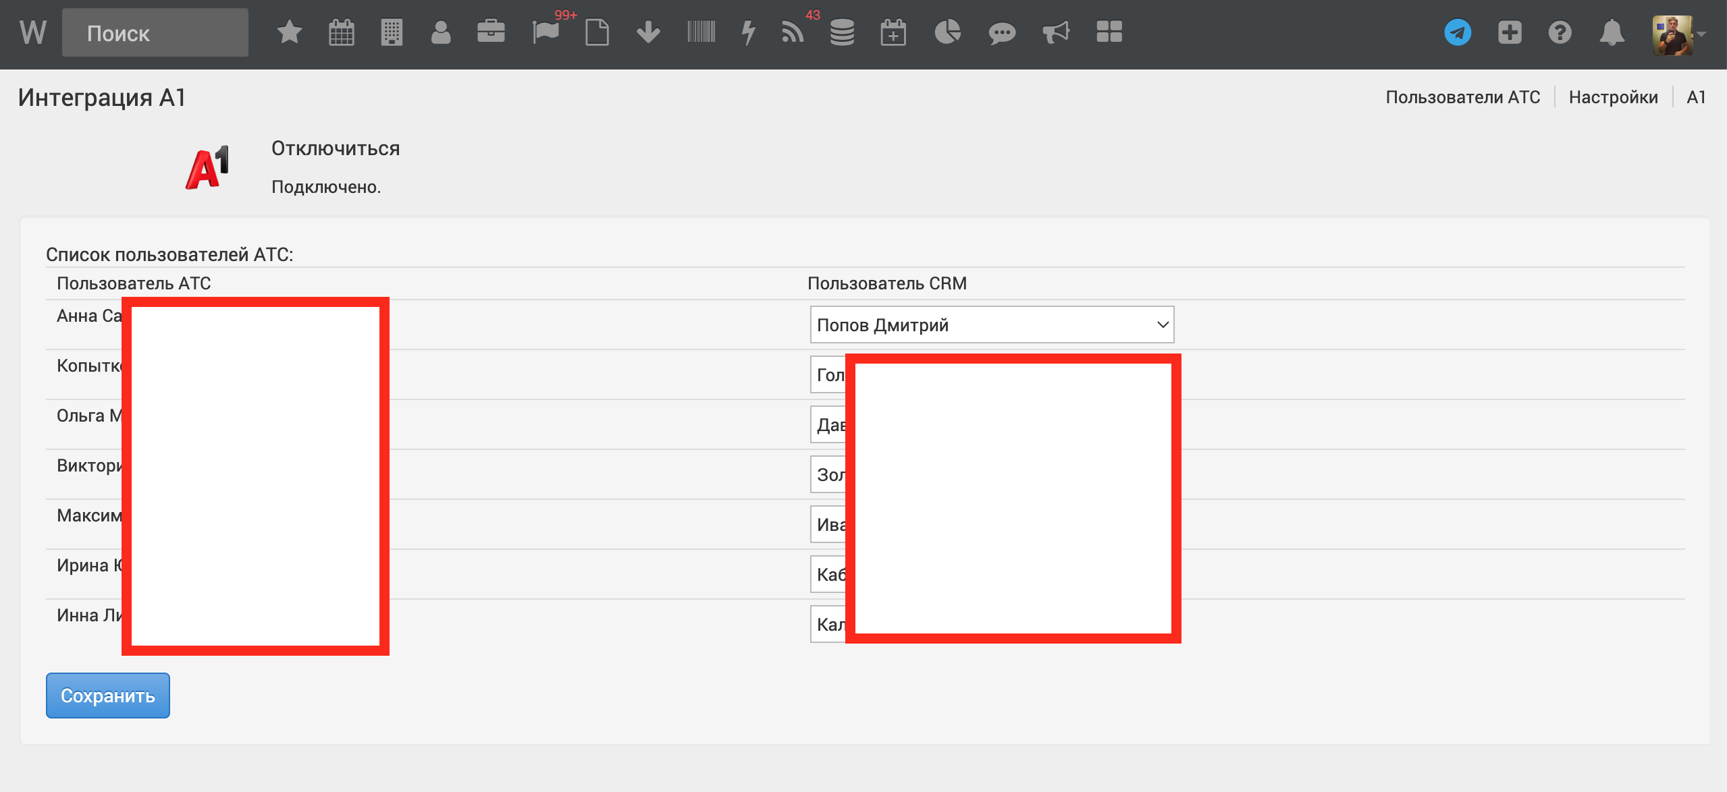Open the RSS feed icon with 43 badge

pos(793,32)
